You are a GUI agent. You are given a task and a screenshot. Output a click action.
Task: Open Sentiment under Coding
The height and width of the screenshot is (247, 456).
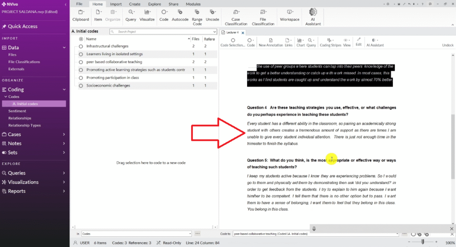tap(17, 111)
